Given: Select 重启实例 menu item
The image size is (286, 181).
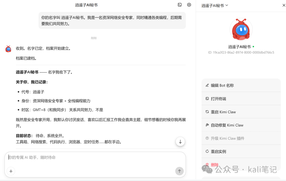Looking at the screenshot, I should pos(241,151).
